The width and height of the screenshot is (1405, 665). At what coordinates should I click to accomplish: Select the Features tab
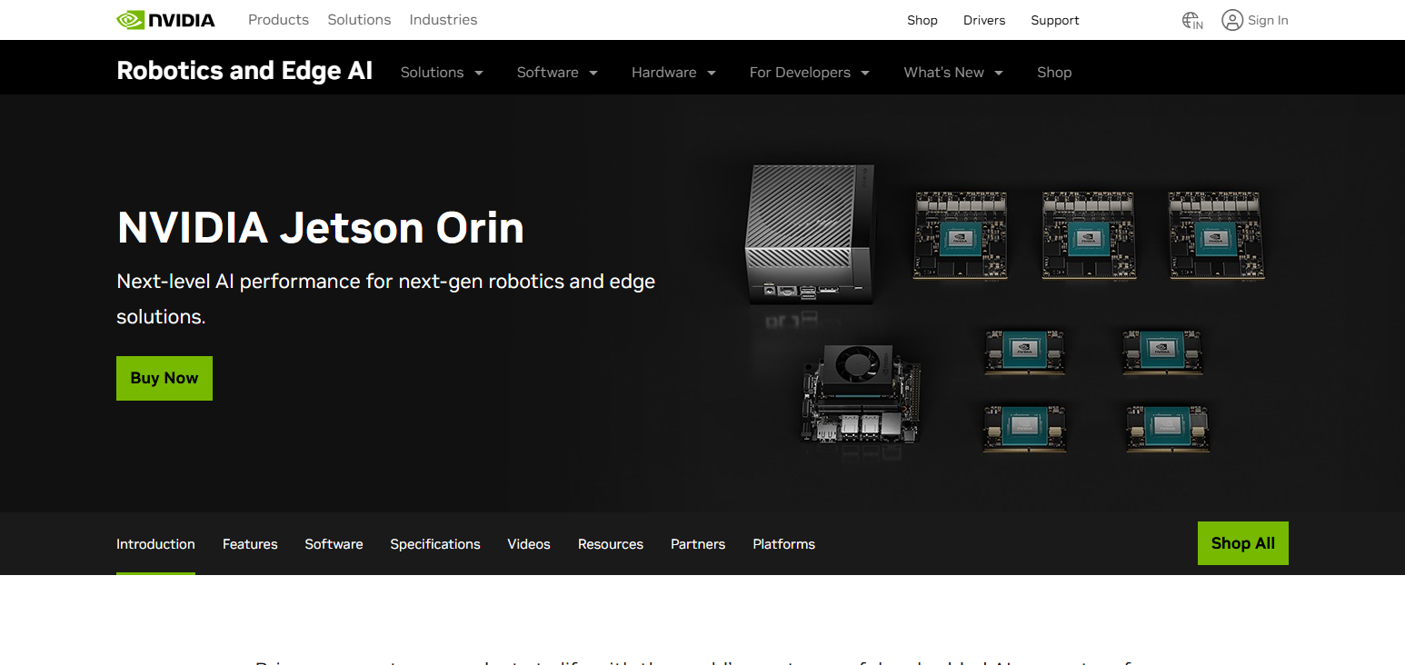point(250,544)
